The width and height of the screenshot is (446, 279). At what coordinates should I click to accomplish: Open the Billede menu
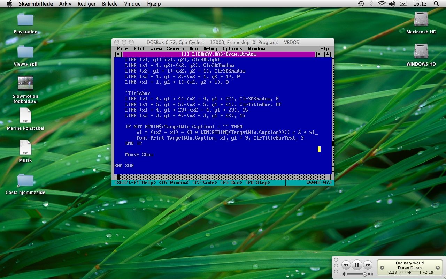pyautogui.click(x=110, y=4)
